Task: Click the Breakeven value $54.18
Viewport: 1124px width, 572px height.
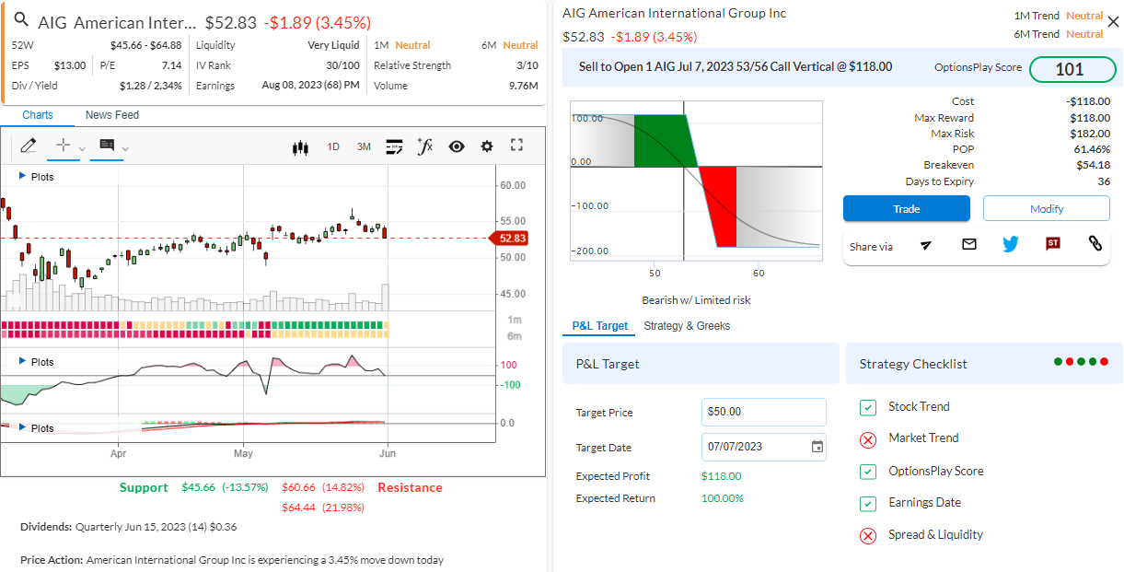Action: [x=1093, y=165]
